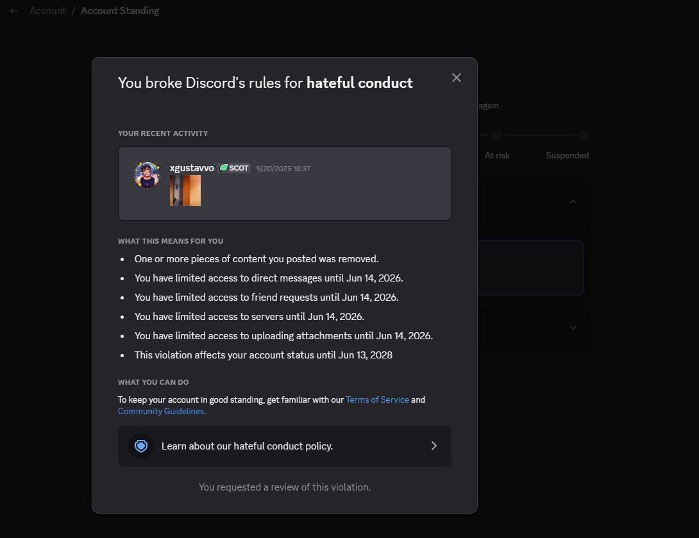Click the limited friend requests bullet text
699x538 pixels.
[x=267, y=298]
